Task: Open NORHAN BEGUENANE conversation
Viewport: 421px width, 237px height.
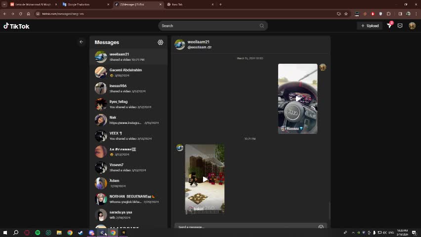Action: [x=128, y=199]
